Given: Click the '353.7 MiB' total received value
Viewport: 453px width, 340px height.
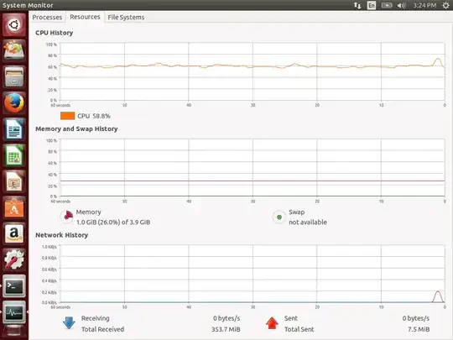Looking at the screenshot, I should 226,329.
